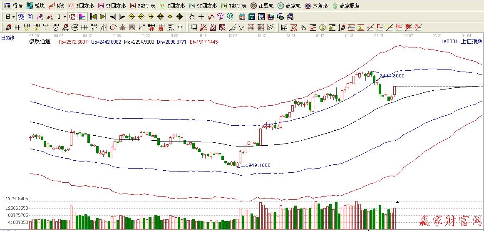Open the 六角形 hexagon tool

coord(316,6)
